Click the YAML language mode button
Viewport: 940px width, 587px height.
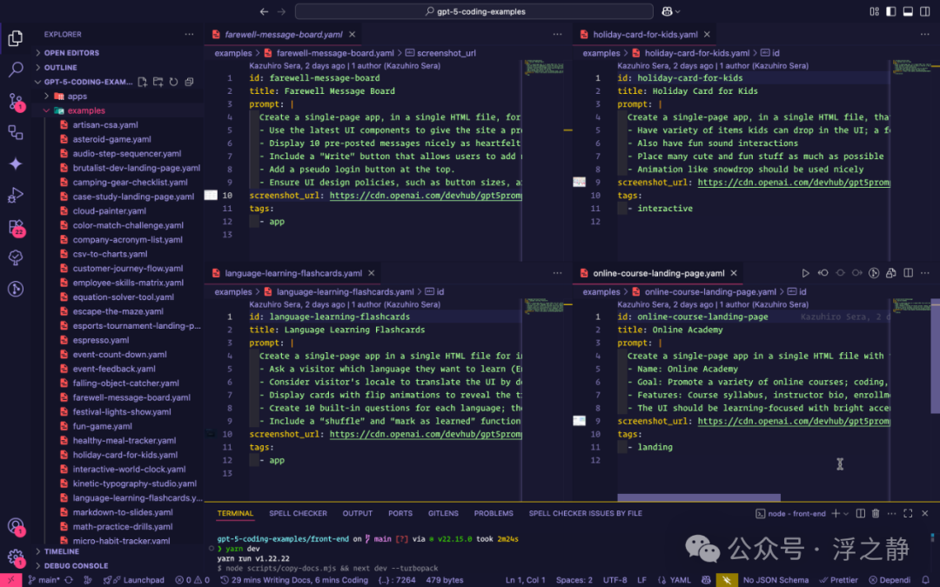pyautogui.click(x=680, y=580)
